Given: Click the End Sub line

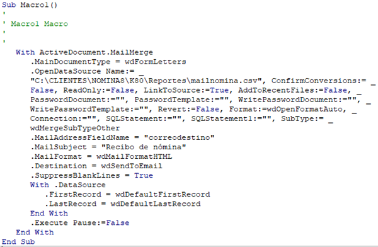Looking at the screenshot, I should [x=18, y=242].
